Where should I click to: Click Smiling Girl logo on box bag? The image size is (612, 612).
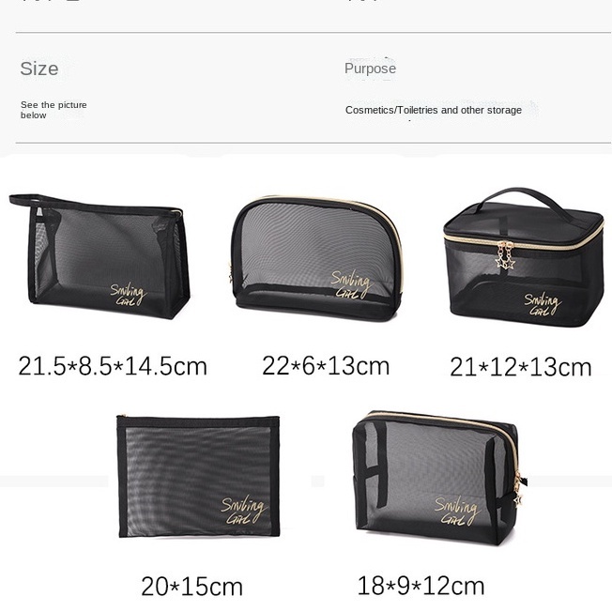tap(543, 304)
